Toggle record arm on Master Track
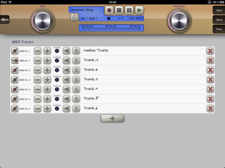The image size is (225, 168). tap(15, 51)
